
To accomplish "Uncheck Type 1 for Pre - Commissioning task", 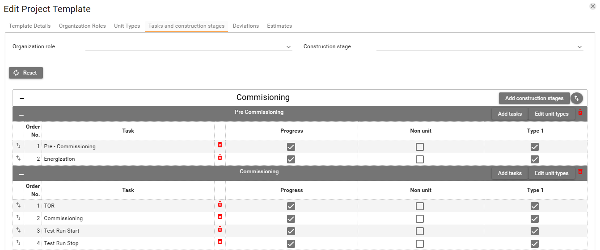I will tap(535, 147).
